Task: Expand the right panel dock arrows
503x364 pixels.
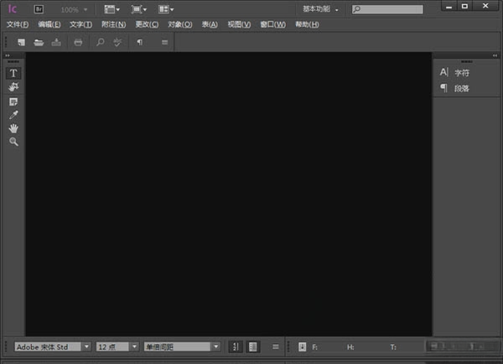Action: coord(495,55)
